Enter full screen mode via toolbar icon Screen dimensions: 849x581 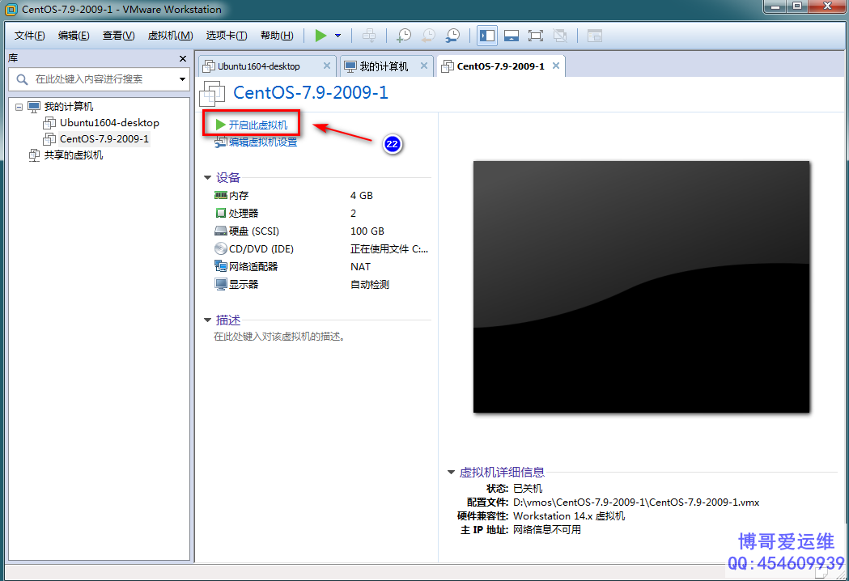[535, 36]
